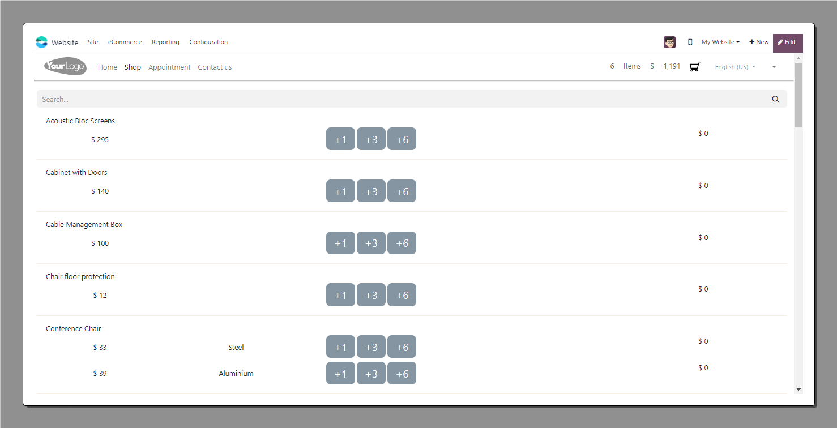The height and width of the screenshot is (428, 837).
Task: Expand the header caret dropdown beside language
Action: pyautogui.click(x=774, y=67)
